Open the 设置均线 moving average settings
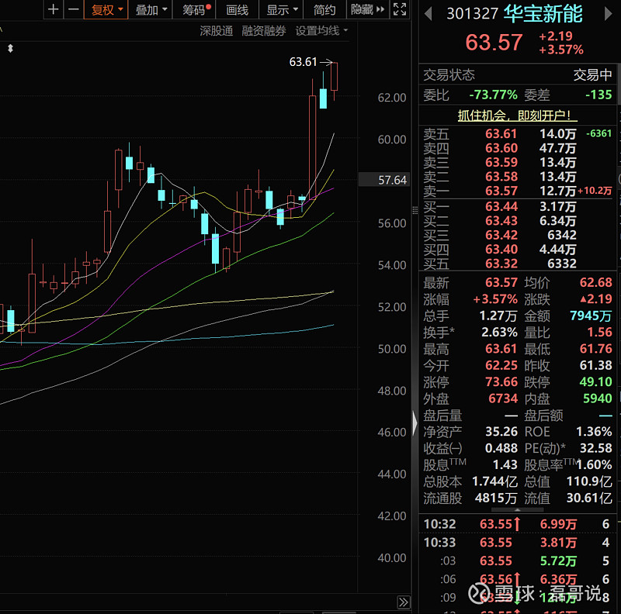Screen dimensions: 621x614 321,31
